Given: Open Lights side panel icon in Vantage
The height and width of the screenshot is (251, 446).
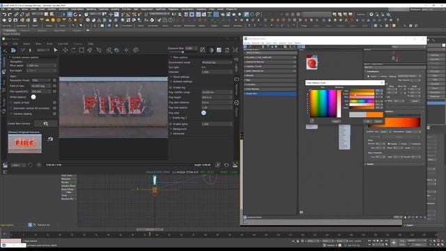Looking at the screenshot, I should pyautogui.click(x=236, y=59).
